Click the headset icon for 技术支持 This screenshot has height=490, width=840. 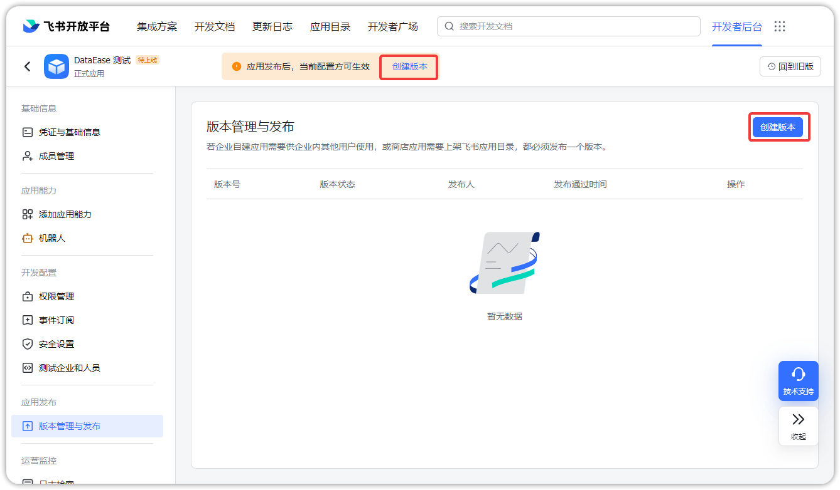pyautogui.click(x=799, y=374)
